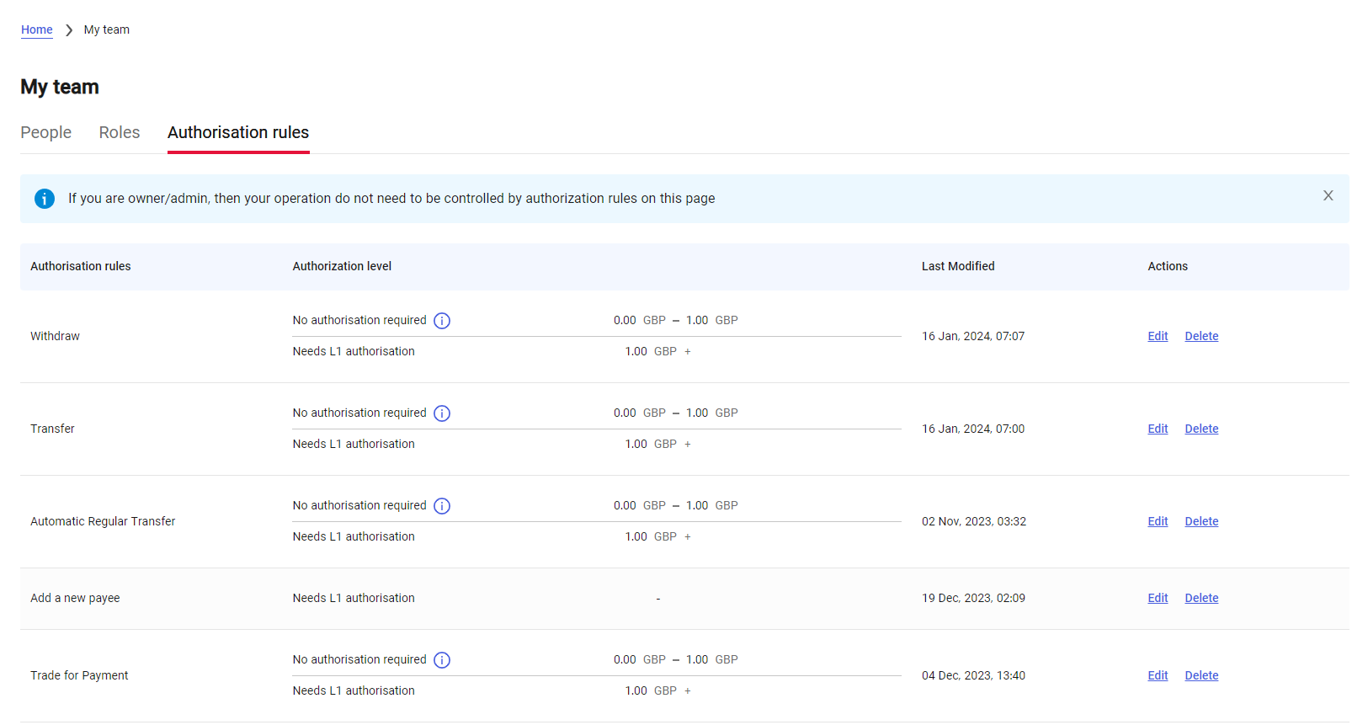Screen dimensions: 1368x725
Task: Delete the Automatic Regular Transfer rule
Action: click(1201, 521)
